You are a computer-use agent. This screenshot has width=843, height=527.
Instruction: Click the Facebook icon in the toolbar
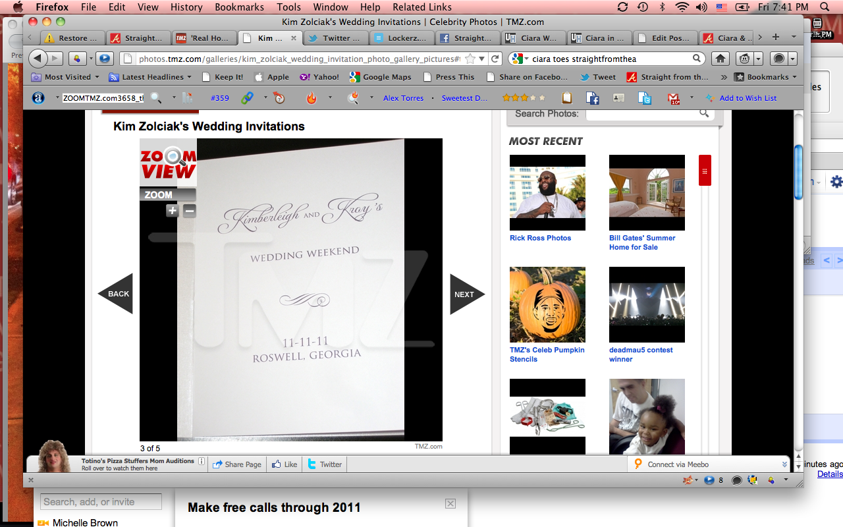[593, 98]
